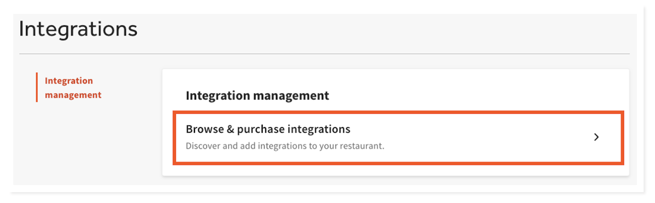This screenshot has width=655, height=203.
Task: Click the word 'management' in the sidebar item
Action: pyautogui.click(x=73, y=95)
